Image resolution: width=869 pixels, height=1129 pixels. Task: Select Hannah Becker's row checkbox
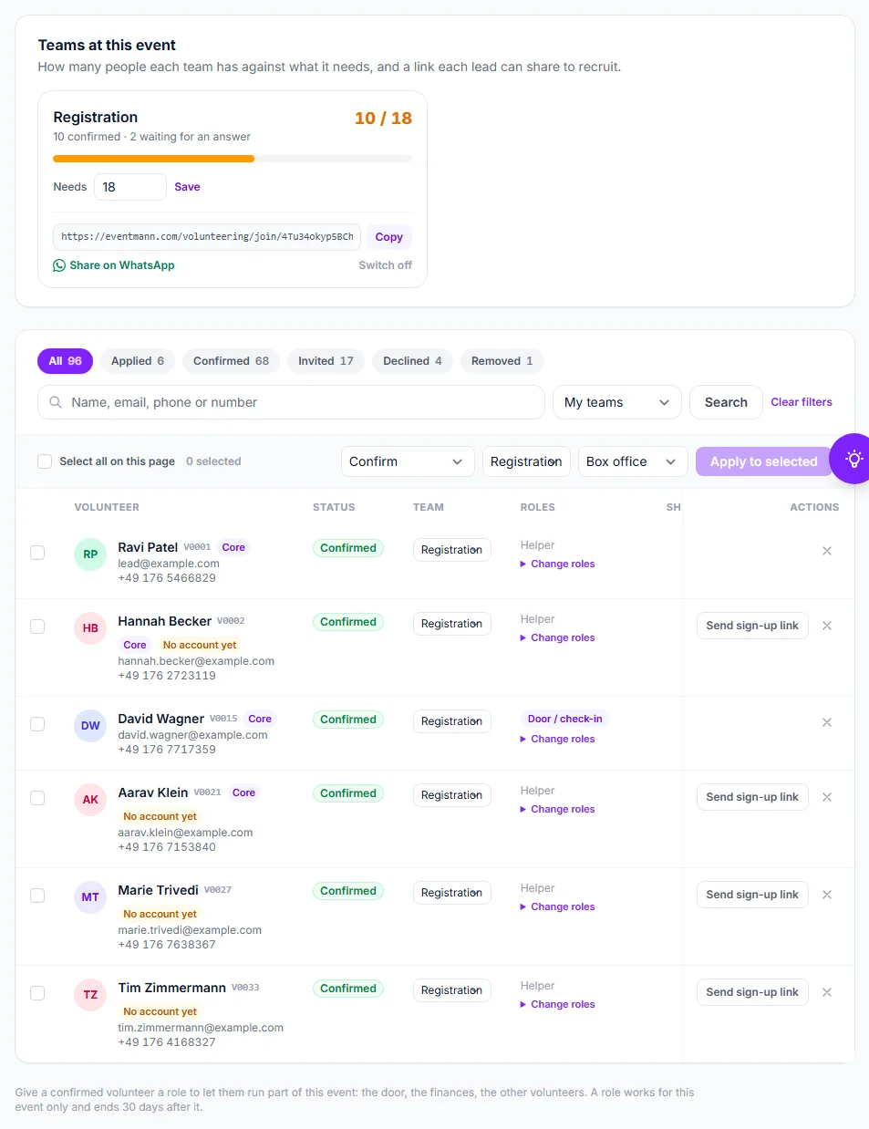37,627
